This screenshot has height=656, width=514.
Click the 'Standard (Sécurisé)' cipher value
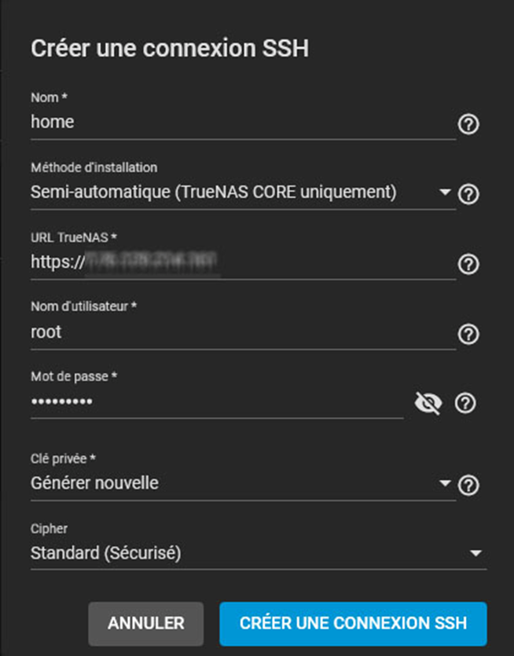click(106, 553)
